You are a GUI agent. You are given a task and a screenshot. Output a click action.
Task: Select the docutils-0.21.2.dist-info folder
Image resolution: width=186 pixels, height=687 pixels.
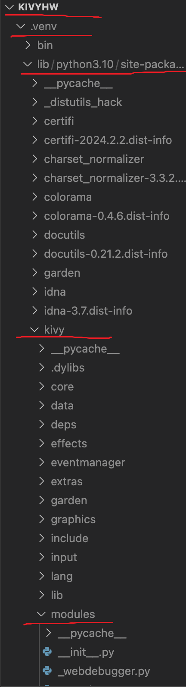(106, 254)
